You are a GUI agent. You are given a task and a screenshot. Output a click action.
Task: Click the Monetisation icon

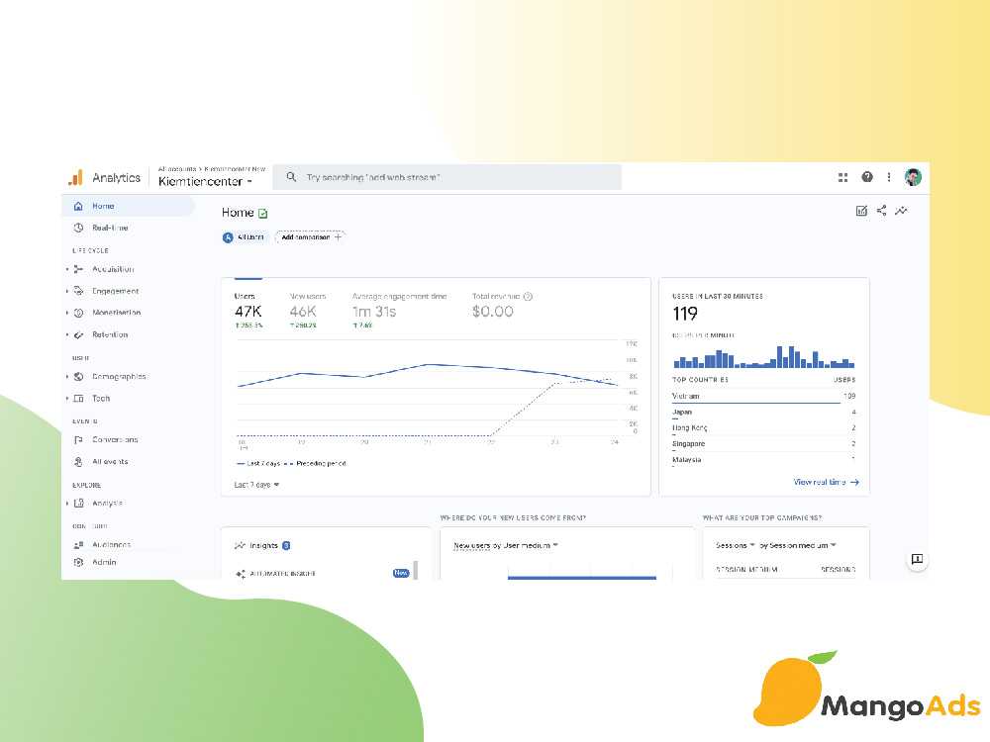tap(78, 313)
